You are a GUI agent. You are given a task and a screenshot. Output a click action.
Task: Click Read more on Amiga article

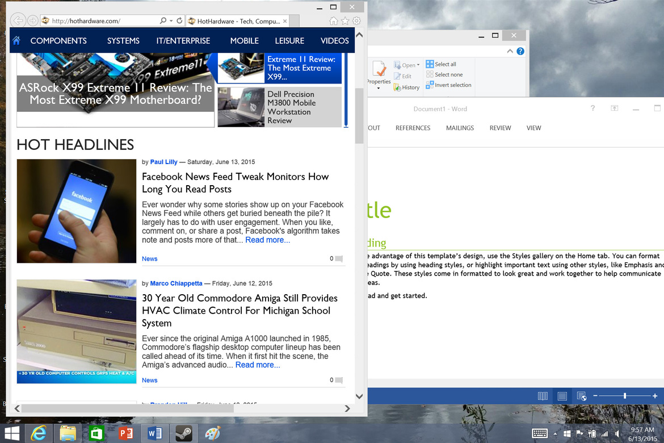click(258, 365)
